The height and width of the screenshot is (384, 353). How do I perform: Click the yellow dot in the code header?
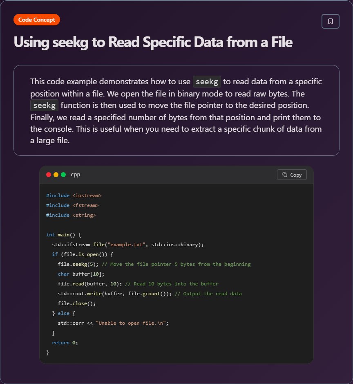pos(56,175)
